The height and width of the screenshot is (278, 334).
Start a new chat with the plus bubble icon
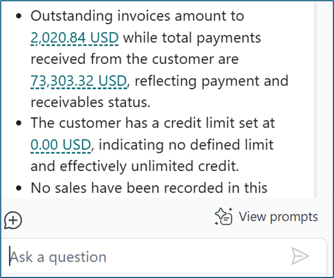click(x=13, y=221)
